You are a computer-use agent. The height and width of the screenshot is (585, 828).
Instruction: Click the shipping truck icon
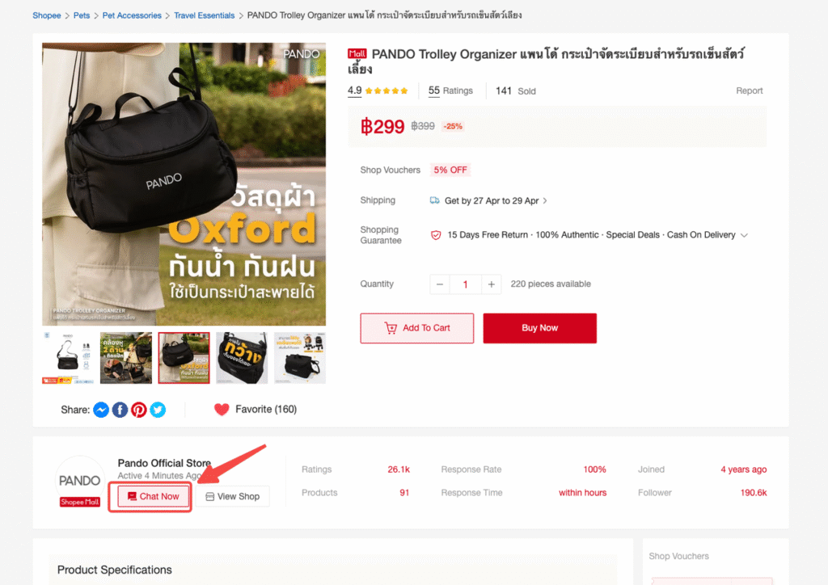434,200
